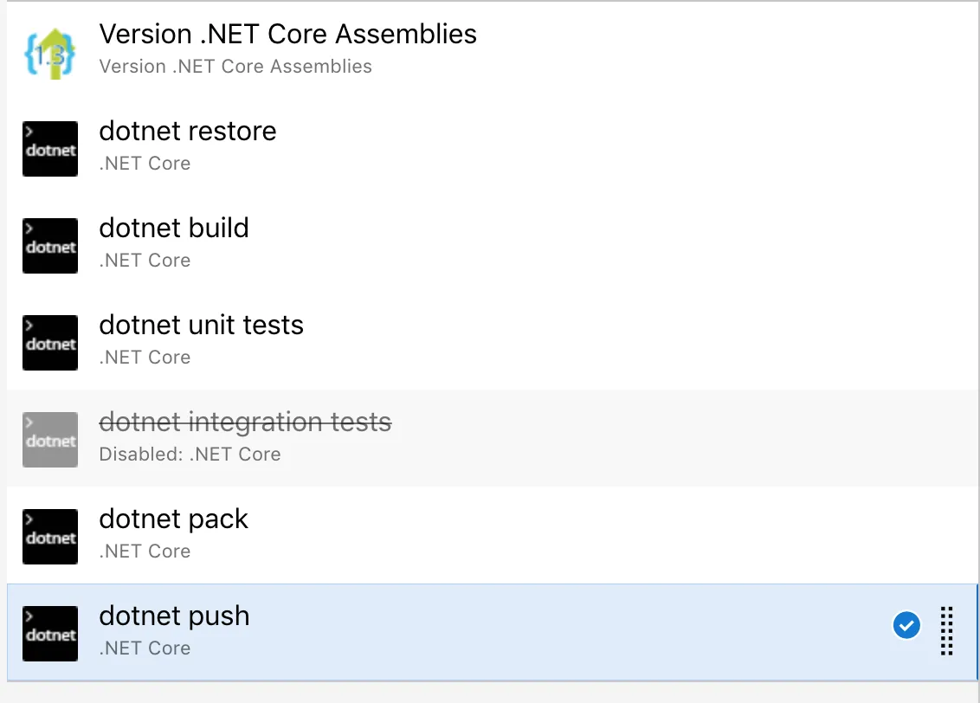Click the .NET Core subtitle under dotnet restore
Screen dimensions: 980x703
(145, 164)
